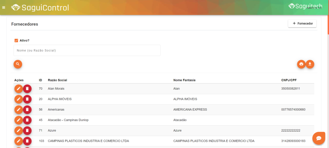Edit the Americanas supplier row
This screenshot has height=148, width=329.
pos(19,110)
